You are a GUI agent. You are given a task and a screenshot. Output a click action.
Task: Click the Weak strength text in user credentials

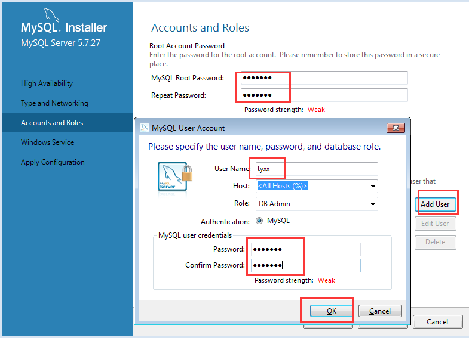326,280
